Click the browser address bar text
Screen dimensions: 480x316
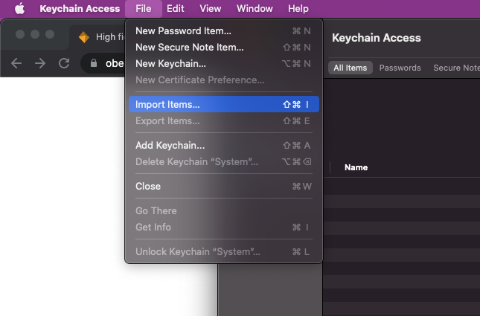pos(115,63)
